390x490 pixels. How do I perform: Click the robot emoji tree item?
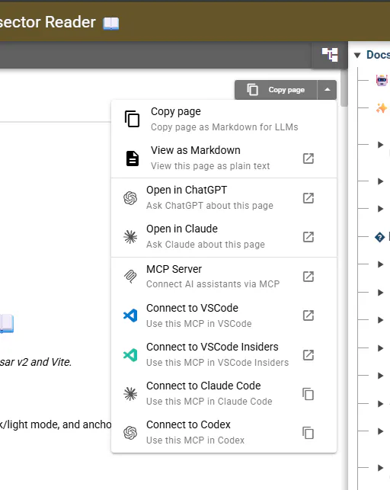(382, 80)
